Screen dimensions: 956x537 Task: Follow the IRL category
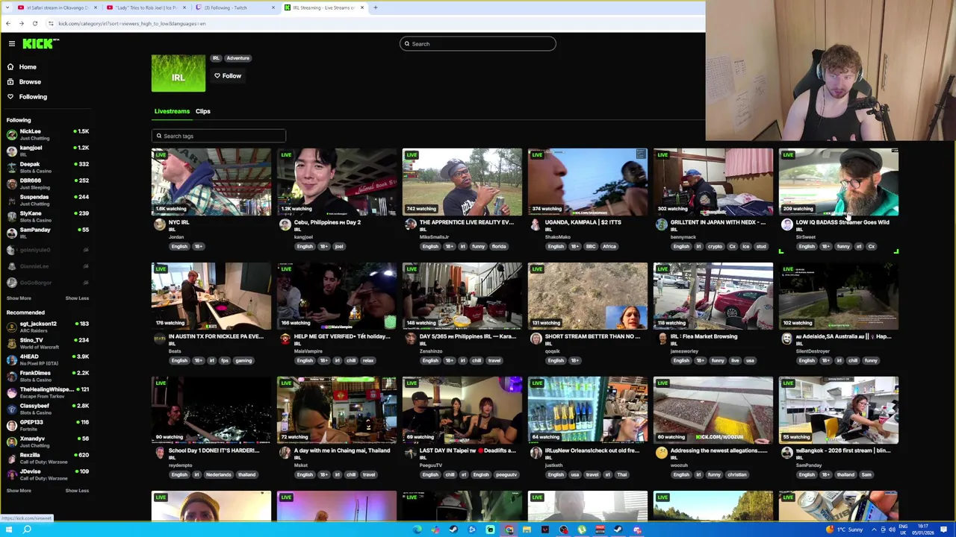(227, 76)
